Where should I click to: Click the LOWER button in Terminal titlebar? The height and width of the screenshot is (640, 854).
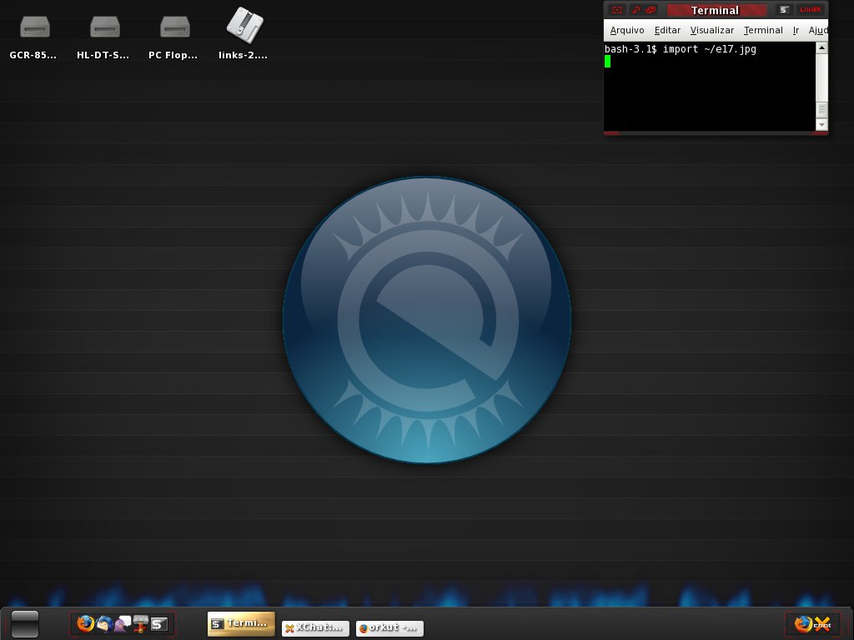click(810, 10)
